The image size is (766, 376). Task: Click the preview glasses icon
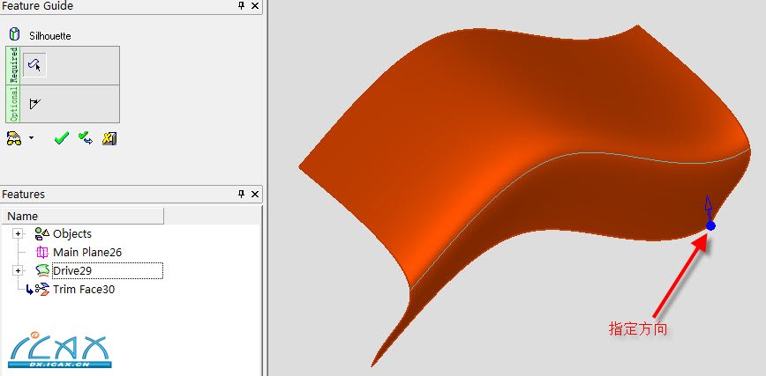pyautogui.click(x=14, y=139)
